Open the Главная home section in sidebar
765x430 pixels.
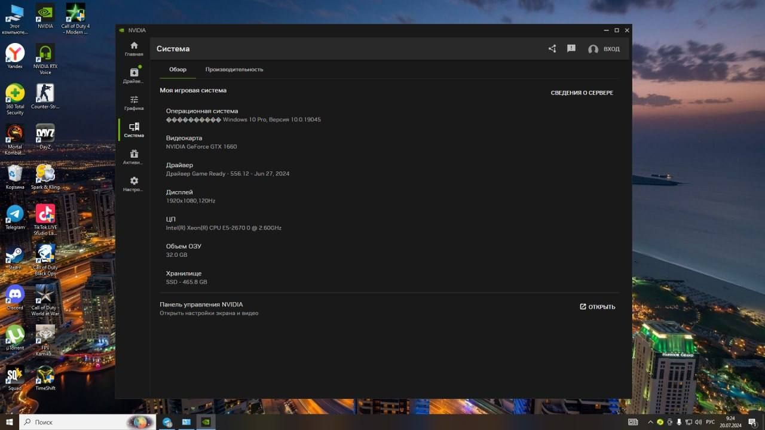(x=134, y=49)
